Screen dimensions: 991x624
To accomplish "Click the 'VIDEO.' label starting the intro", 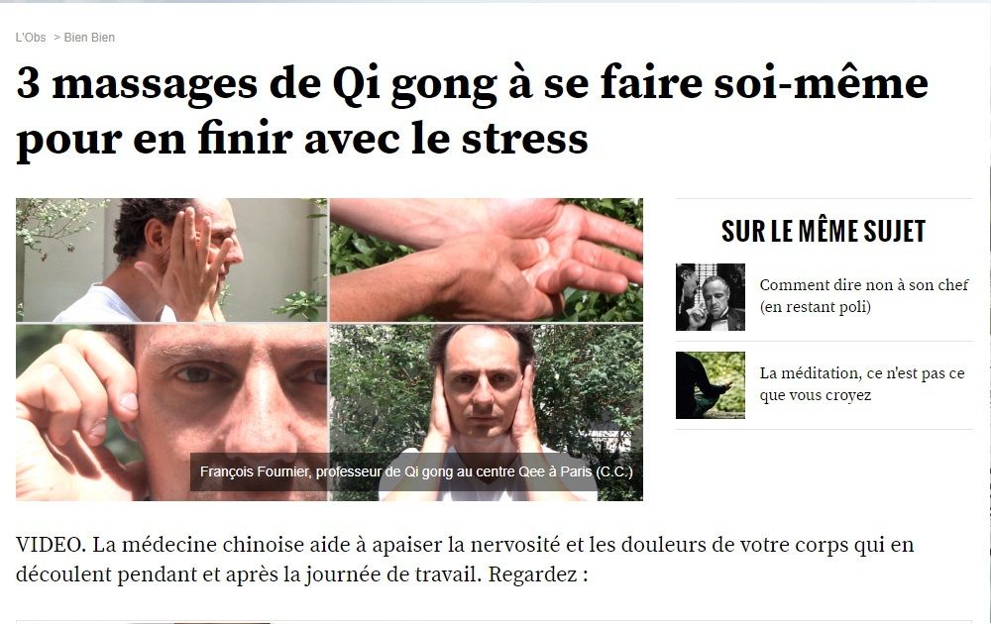I will coord(51,545).
